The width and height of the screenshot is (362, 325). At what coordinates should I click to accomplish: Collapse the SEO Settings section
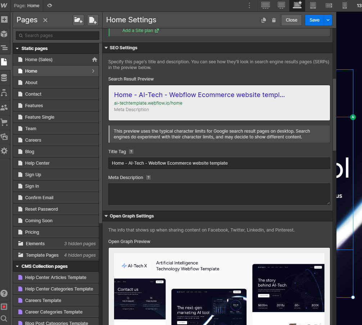tap(106, 47)
